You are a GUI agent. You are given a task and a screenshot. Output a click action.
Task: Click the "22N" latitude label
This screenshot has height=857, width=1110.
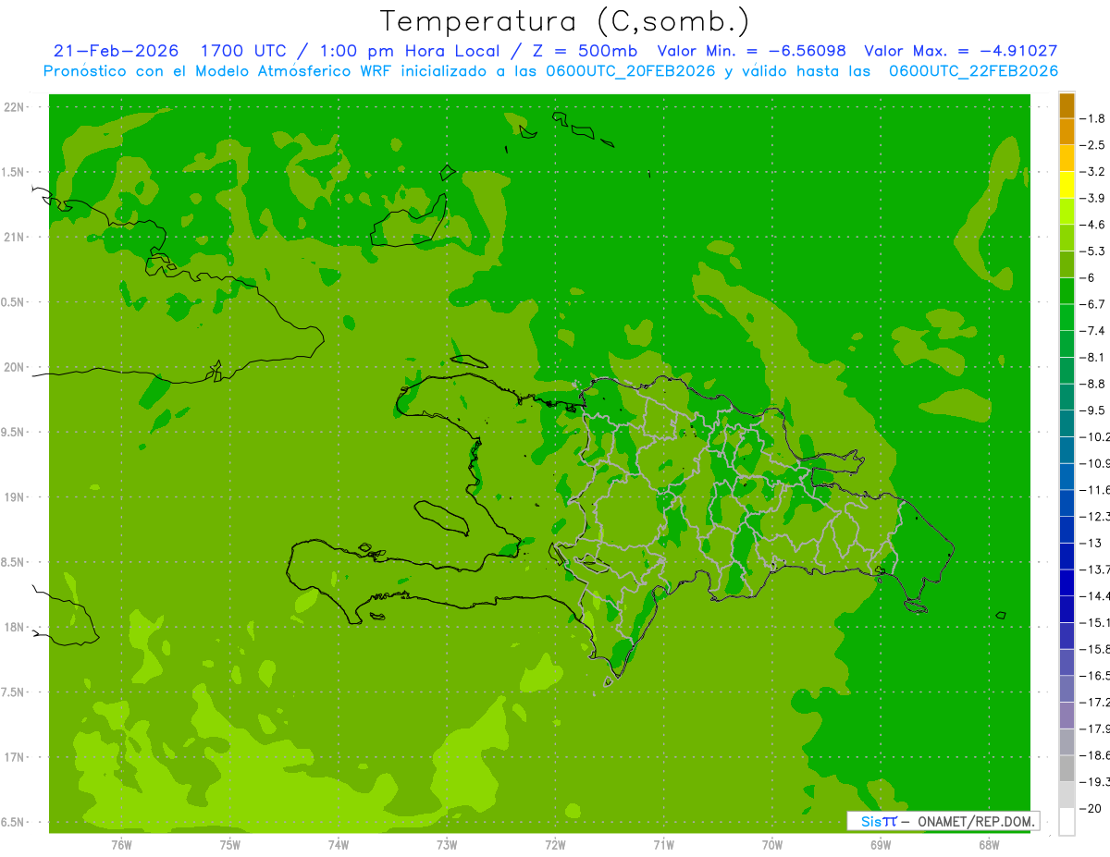coord(15,107)
